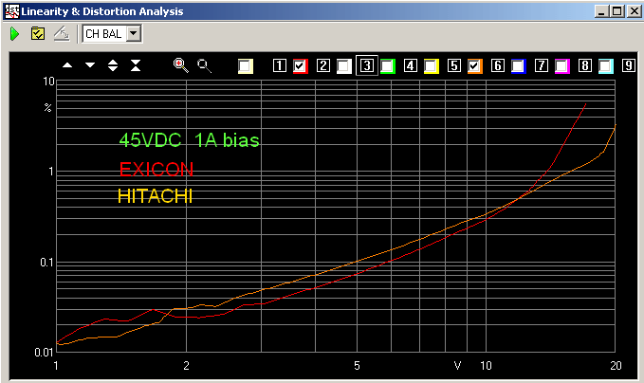
Task: Click the vertical expand arrows icon
Action: (113, 65)
